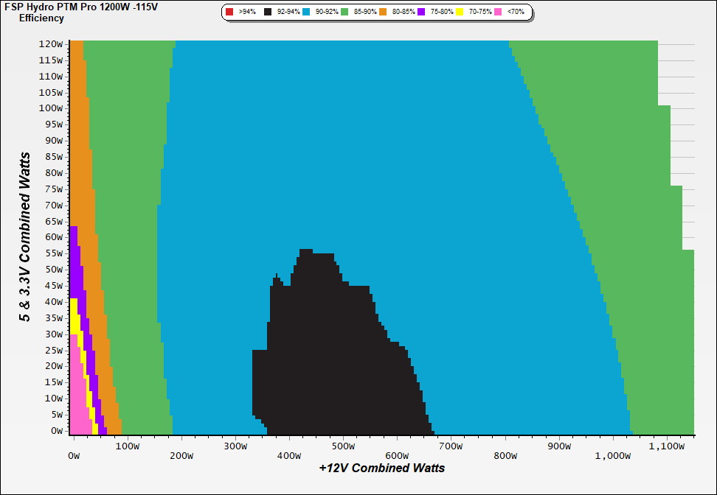Viewport: 717px width, 495px height.
Task: Click the 800W x-axis tick label
Action: coord(505,446)
